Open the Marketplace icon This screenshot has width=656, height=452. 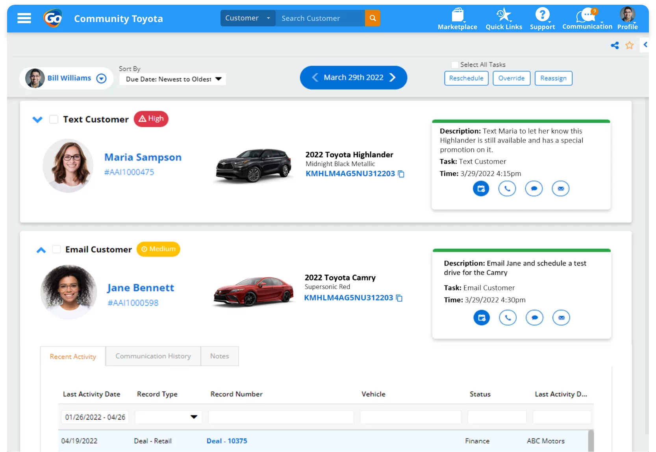(458, 15)
